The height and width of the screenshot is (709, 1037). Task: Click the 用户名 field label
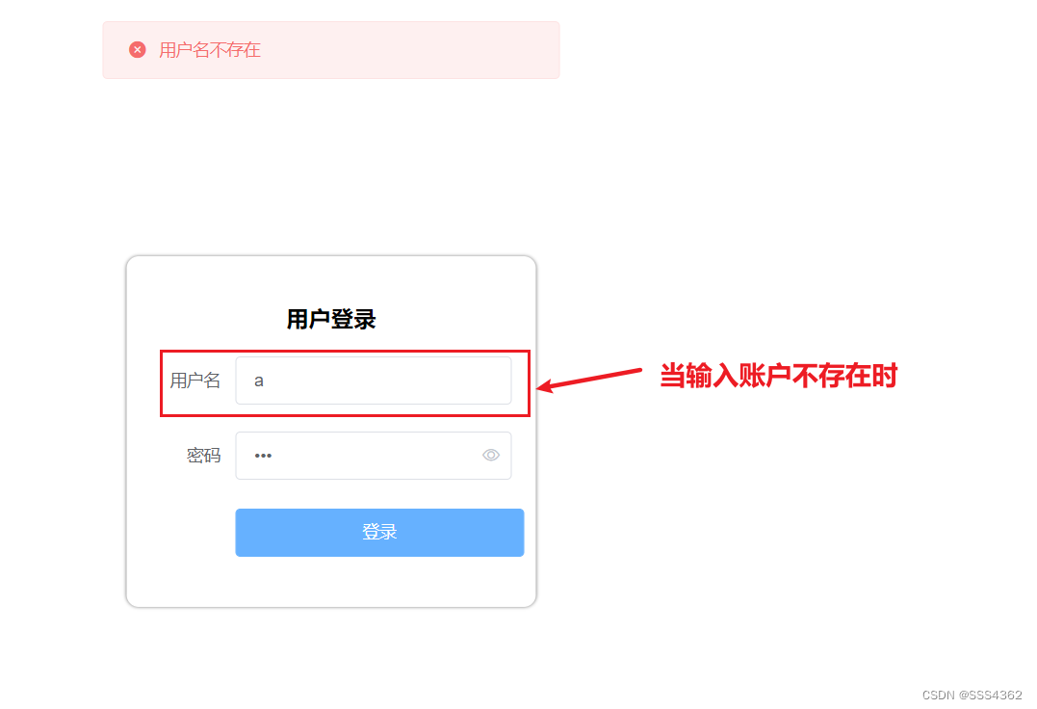pos(195,381)
